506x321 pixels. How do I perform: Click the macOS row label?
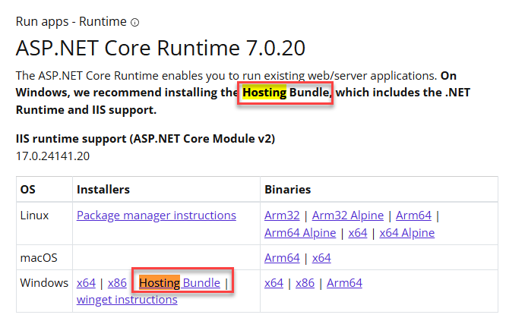click(39, 258)
